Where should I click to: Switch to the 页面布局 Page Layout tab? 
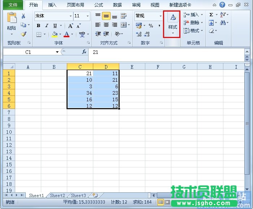75,5
